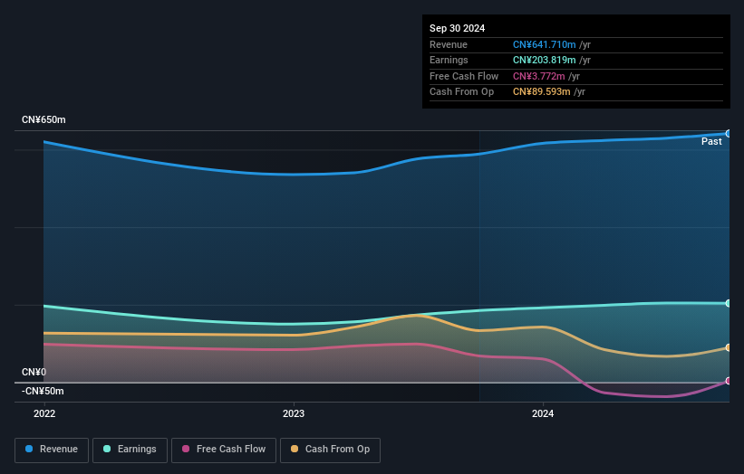Click the CN¥641.710m revenue value
The width and height of the screenshot is (744, 474).
(x=545, y=44)
